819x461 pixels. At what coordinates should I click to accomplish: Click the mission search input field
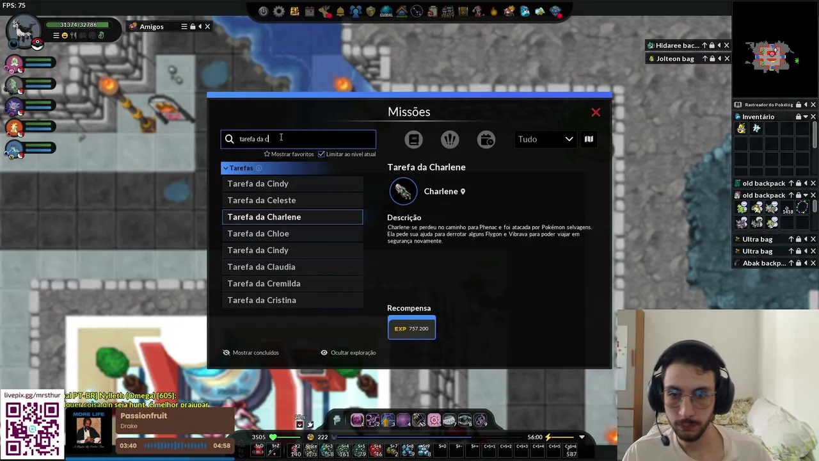[298, 139]
